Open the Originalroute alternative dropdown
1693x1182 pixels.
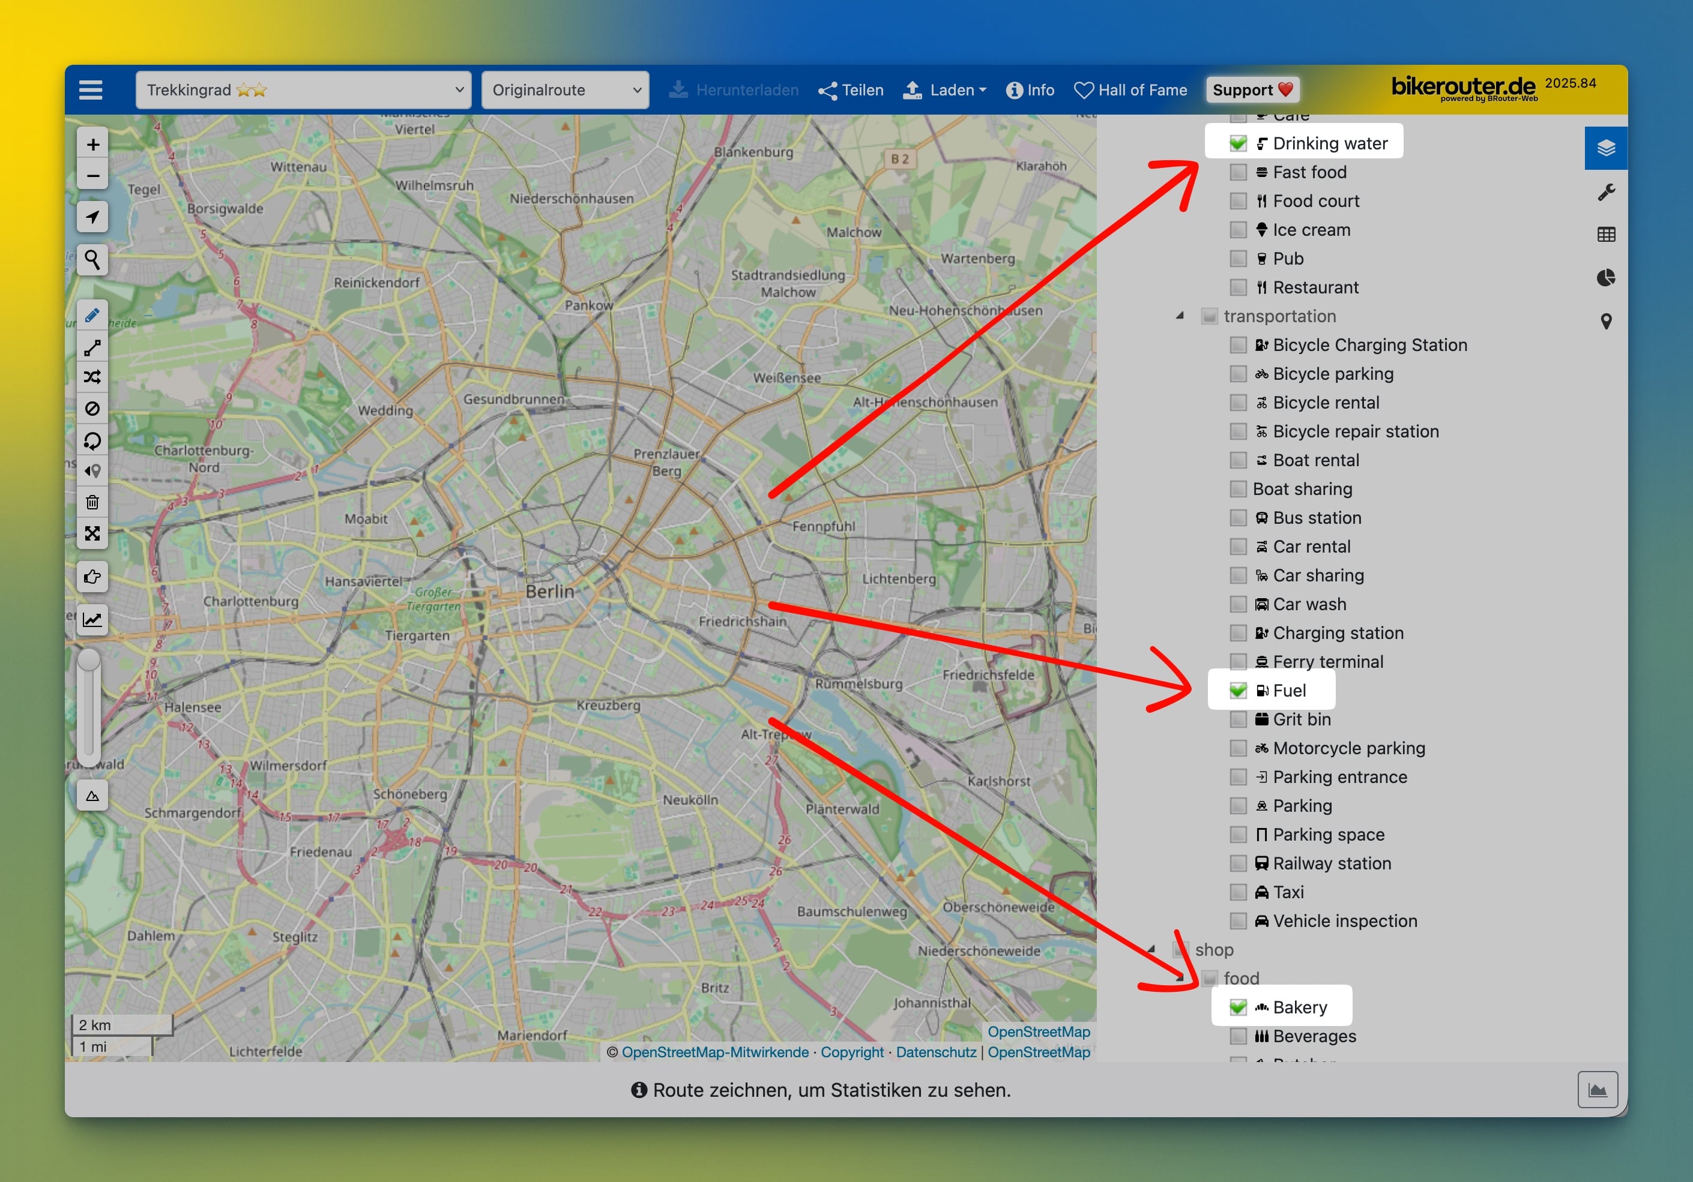click(x=565, y=90)
